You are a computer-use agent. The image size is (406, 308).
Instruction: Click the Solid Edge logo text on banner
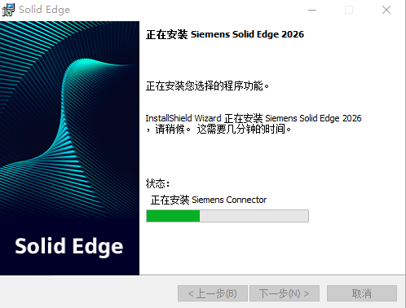point(69,246)
